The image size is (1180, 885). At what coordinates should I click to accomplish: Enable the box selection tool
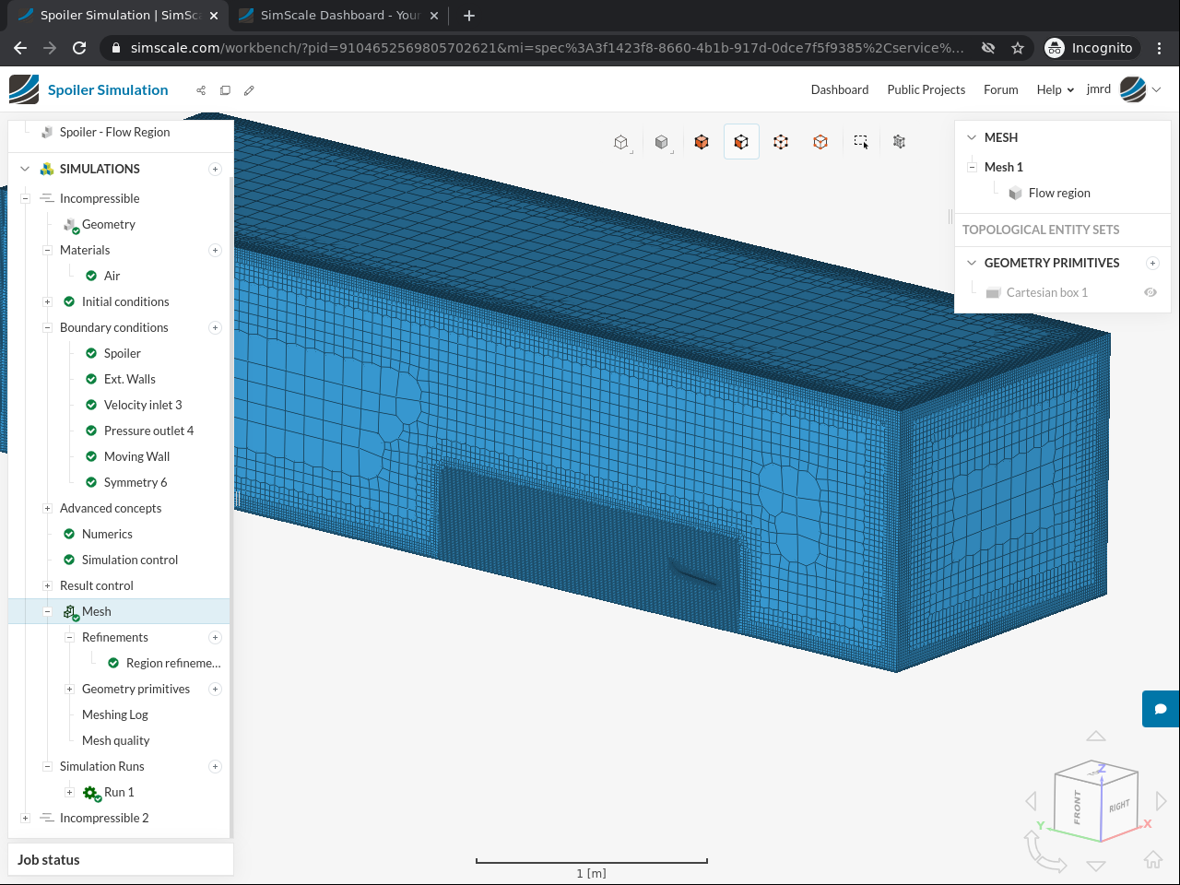tap(860, 142)
